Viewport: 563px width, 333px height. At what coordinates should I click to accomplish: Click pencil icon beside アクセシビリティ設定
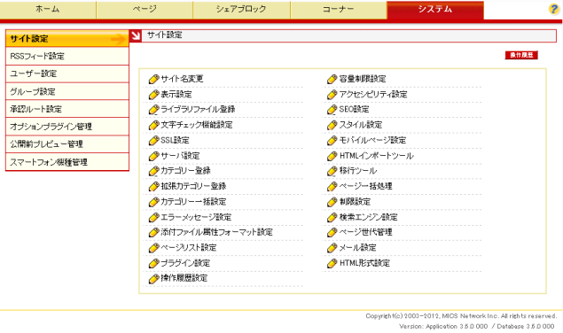pos(332,95)
